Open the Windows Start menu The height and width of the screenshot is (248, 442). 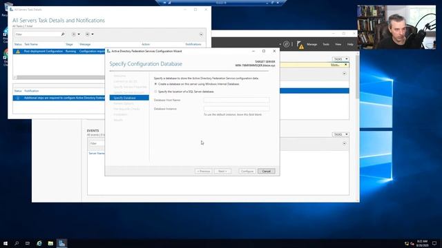(x=6, y=243)
